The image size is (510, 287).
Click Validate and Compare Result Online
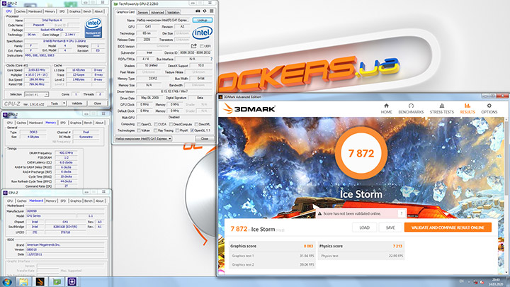tap(448, 227)
